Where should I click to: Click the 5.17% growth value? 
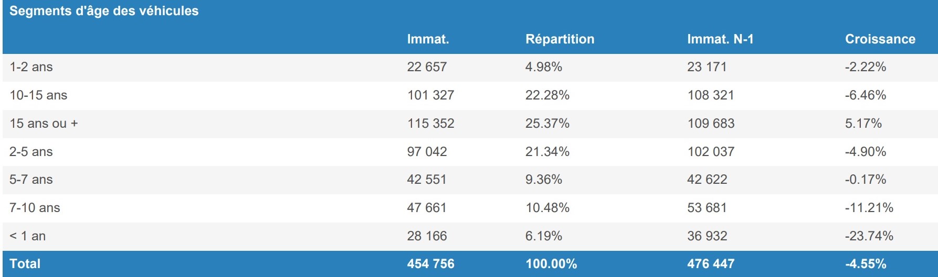[x=863, y=124]
